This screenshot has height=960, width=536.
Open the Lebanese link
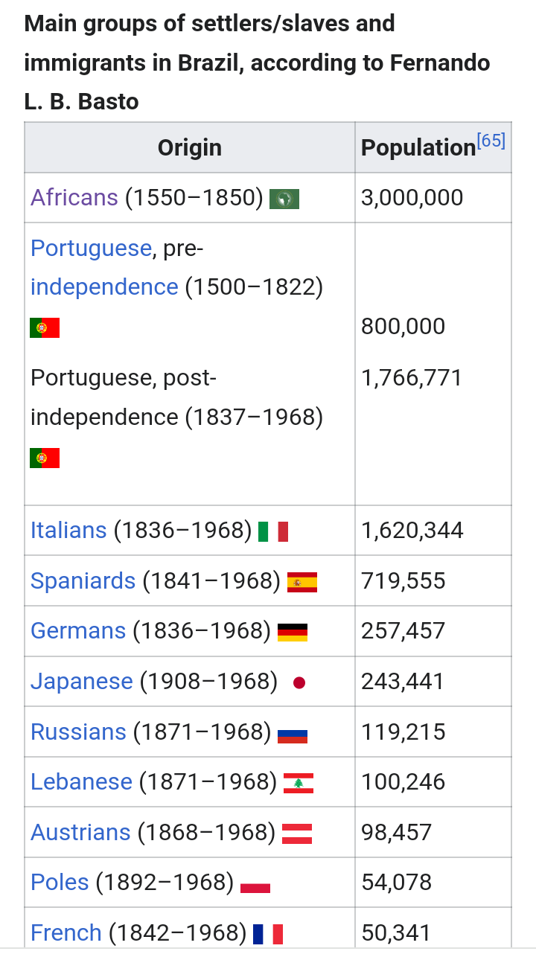(81, 781)
